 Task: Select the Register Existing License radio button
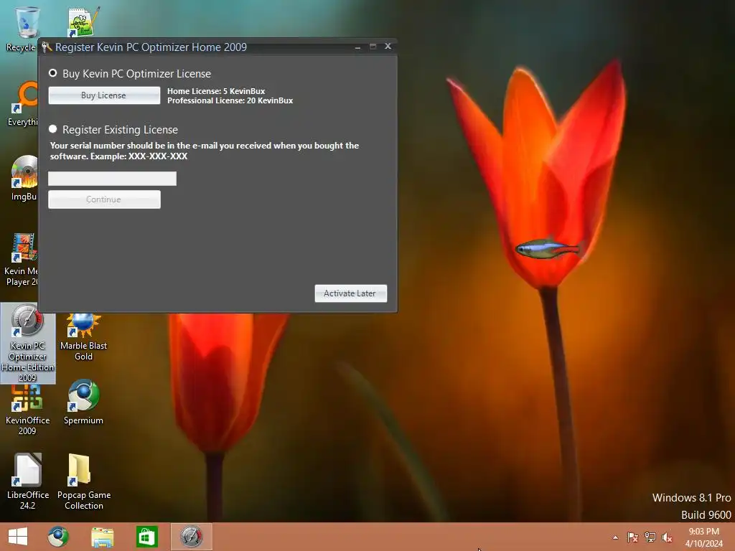(53, 129)
